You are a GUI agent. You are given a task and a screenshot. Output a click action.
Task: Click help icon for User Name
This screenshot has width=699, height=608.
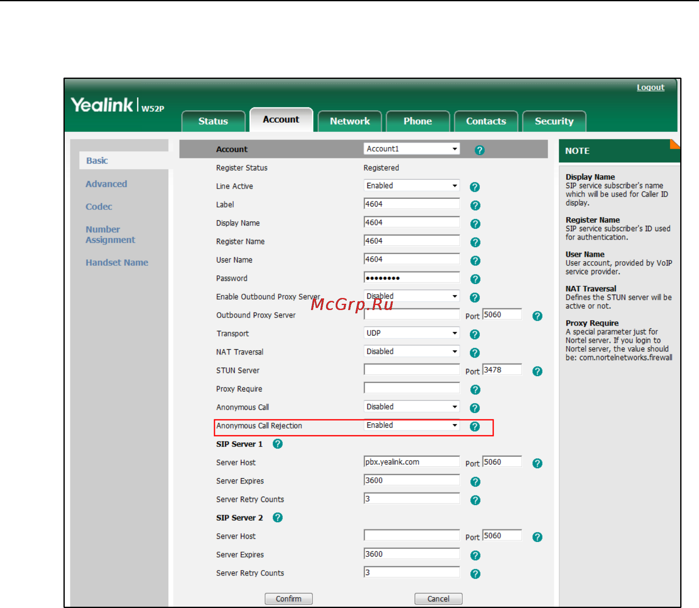pyautogui.click(x=475, y=261)
